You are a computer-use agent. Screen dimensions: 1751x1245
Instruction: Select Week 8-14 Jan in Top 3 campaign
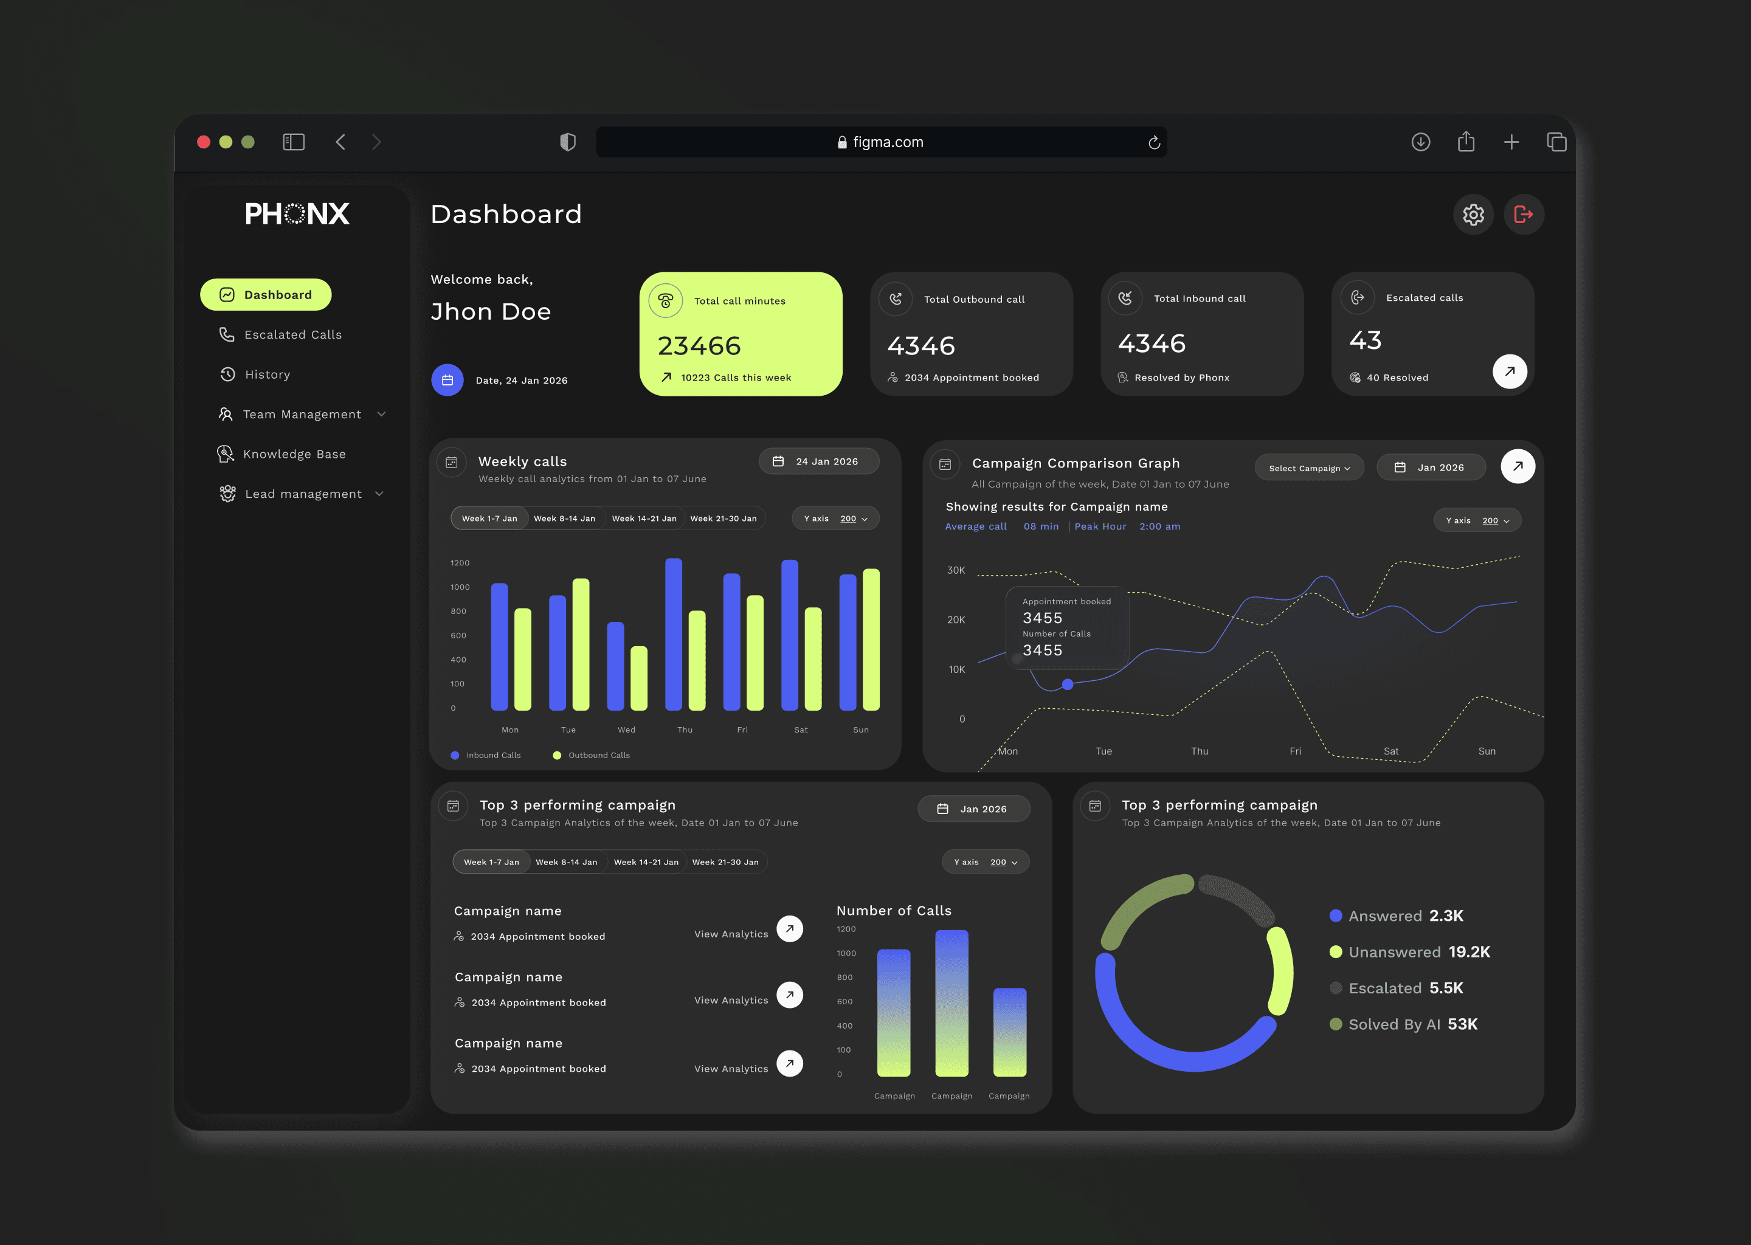pos(567,861)
